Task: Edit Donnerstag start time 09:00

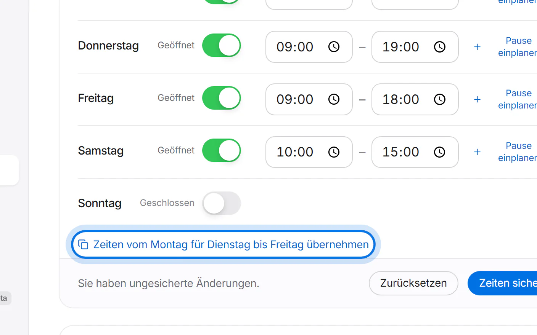Action: (309, 47)
